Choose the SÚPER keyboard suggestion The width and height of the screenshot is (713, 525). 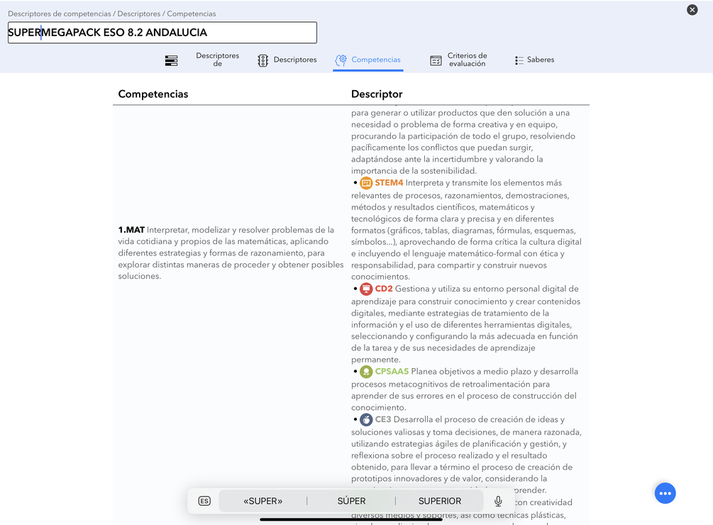(x=351, y=501)
